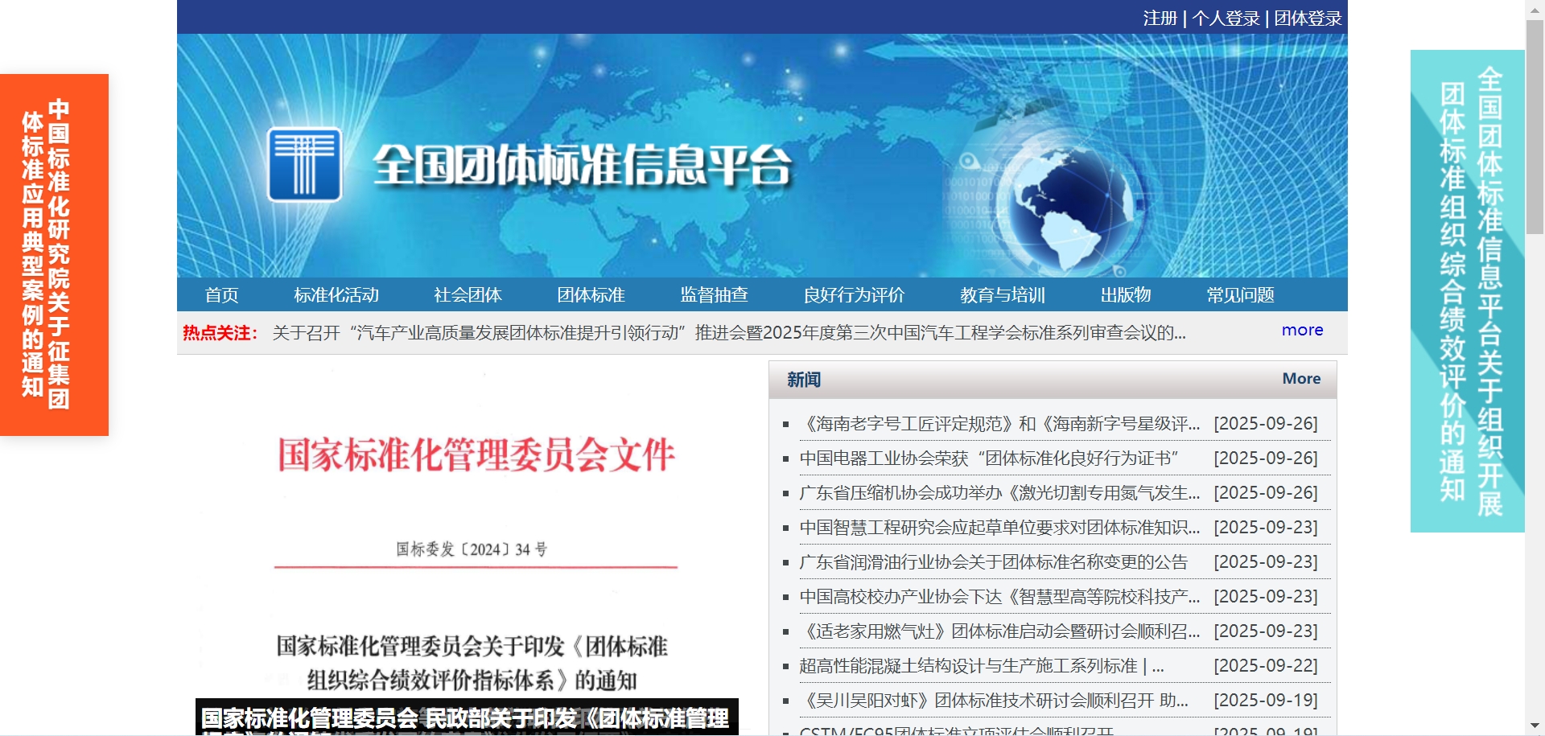Viewport: 1545px width, 736px height.
Task: Select 良好行为评价 in the navigation bar
Action: 854,295
